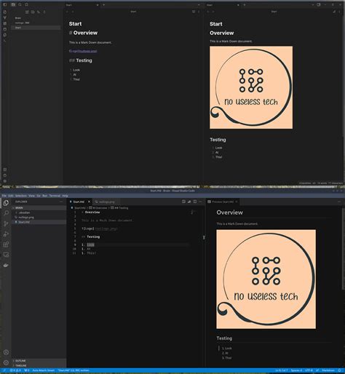Open VS Code Extensions icon
The image size is (345, 374).
6,244
